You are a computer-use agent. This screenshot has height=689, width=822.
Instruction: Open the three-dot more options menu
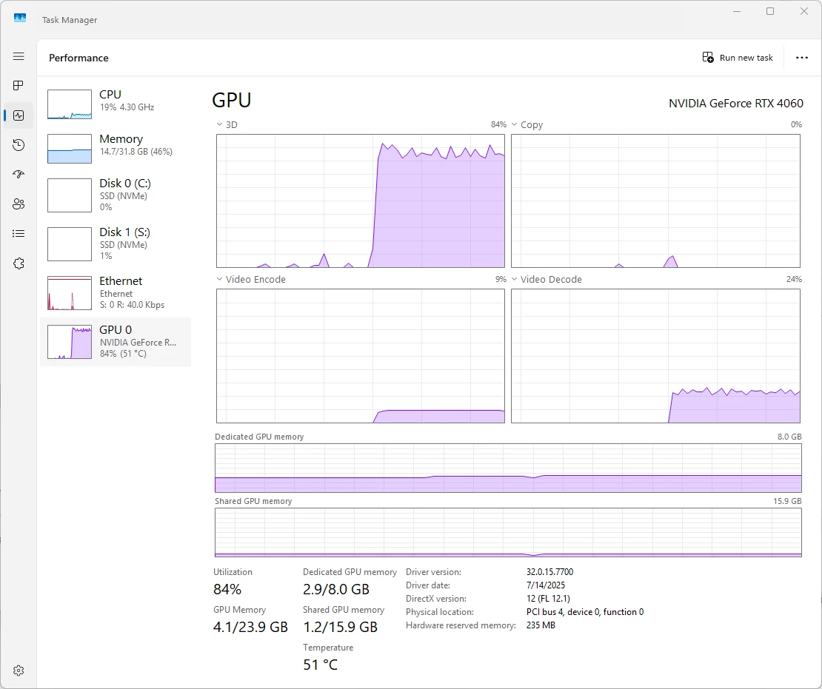coord(801,58)
